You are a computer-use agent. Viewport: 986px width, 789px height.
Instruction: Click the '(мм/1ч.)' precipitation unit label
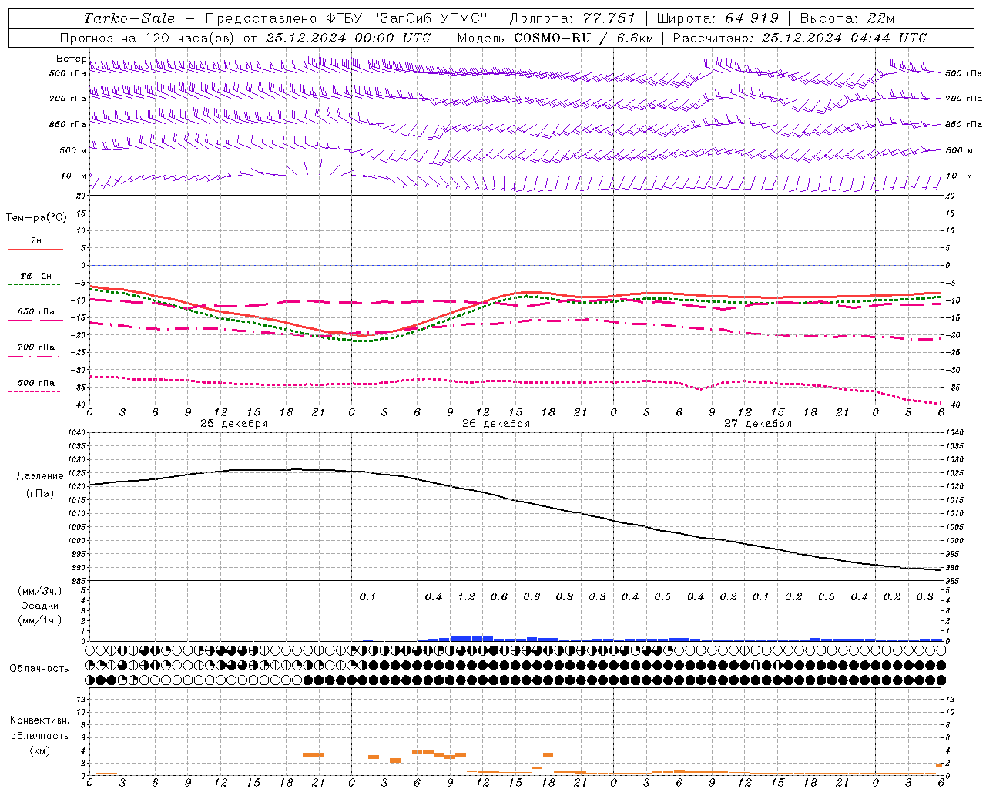pyautogui.click(x=40, y=620)
